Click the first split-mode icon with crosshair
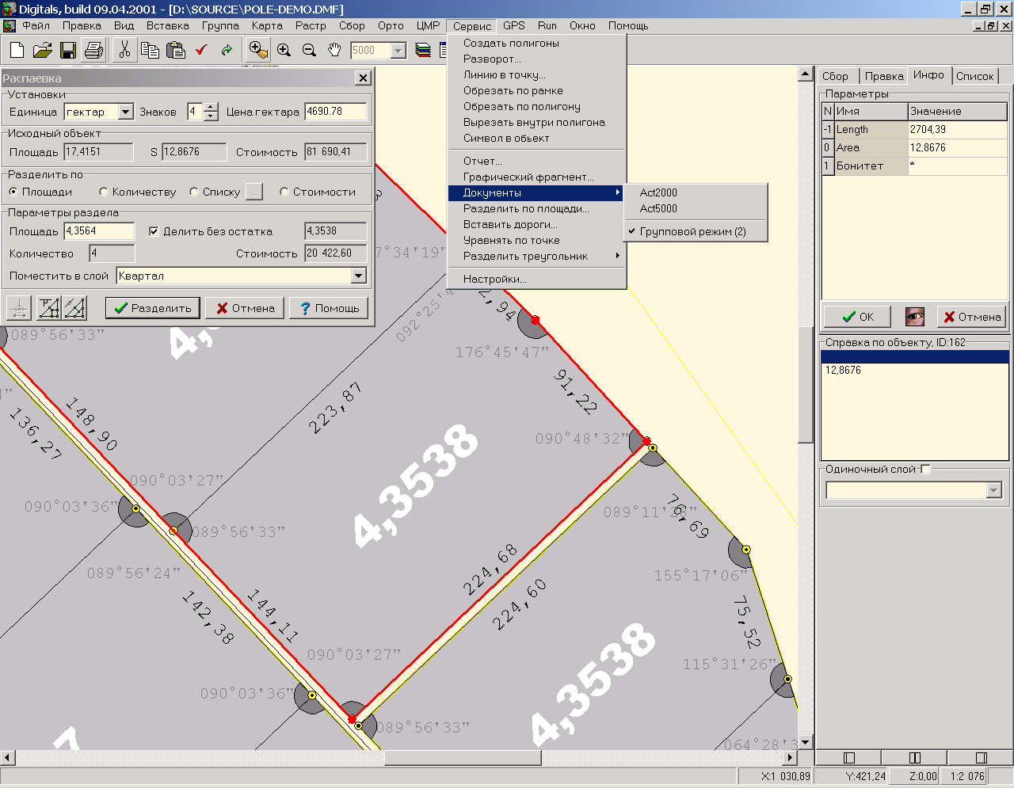The image size is (1014, 788). click(19, 307)
